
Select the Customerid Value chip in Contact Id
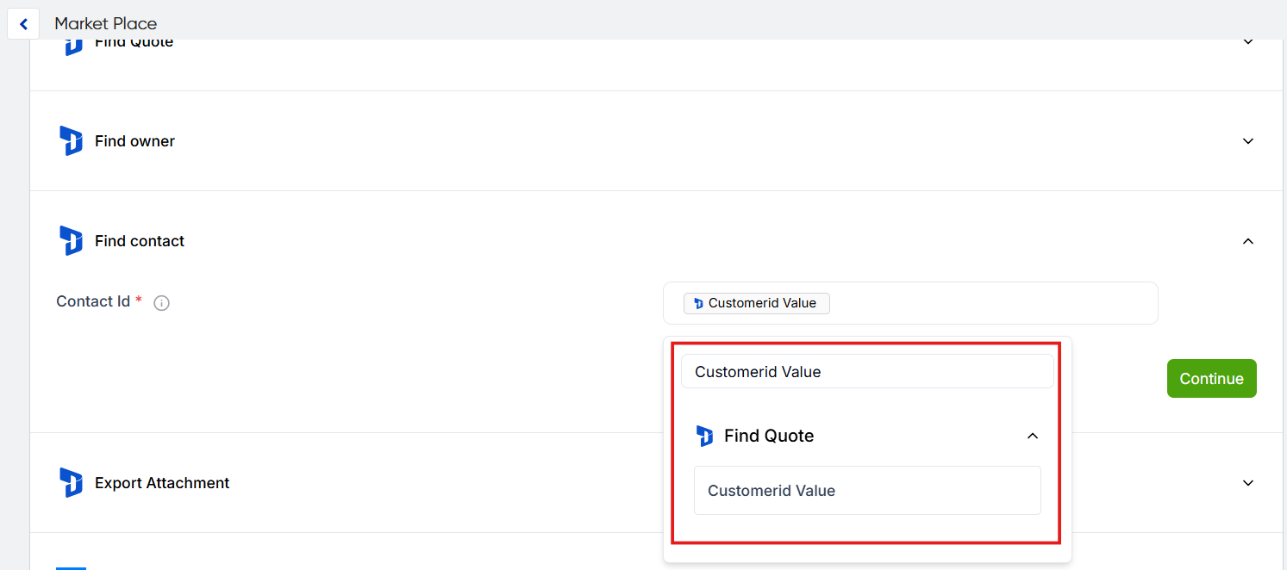click(x=762, y=303)
